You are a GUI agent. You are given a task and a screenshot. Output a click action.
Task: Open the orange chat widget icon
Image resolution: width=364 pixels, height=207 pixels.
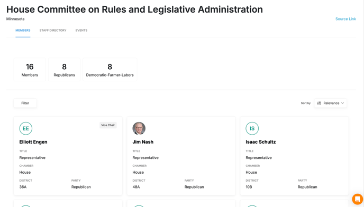pyautogui.click(x=358, y=199)
